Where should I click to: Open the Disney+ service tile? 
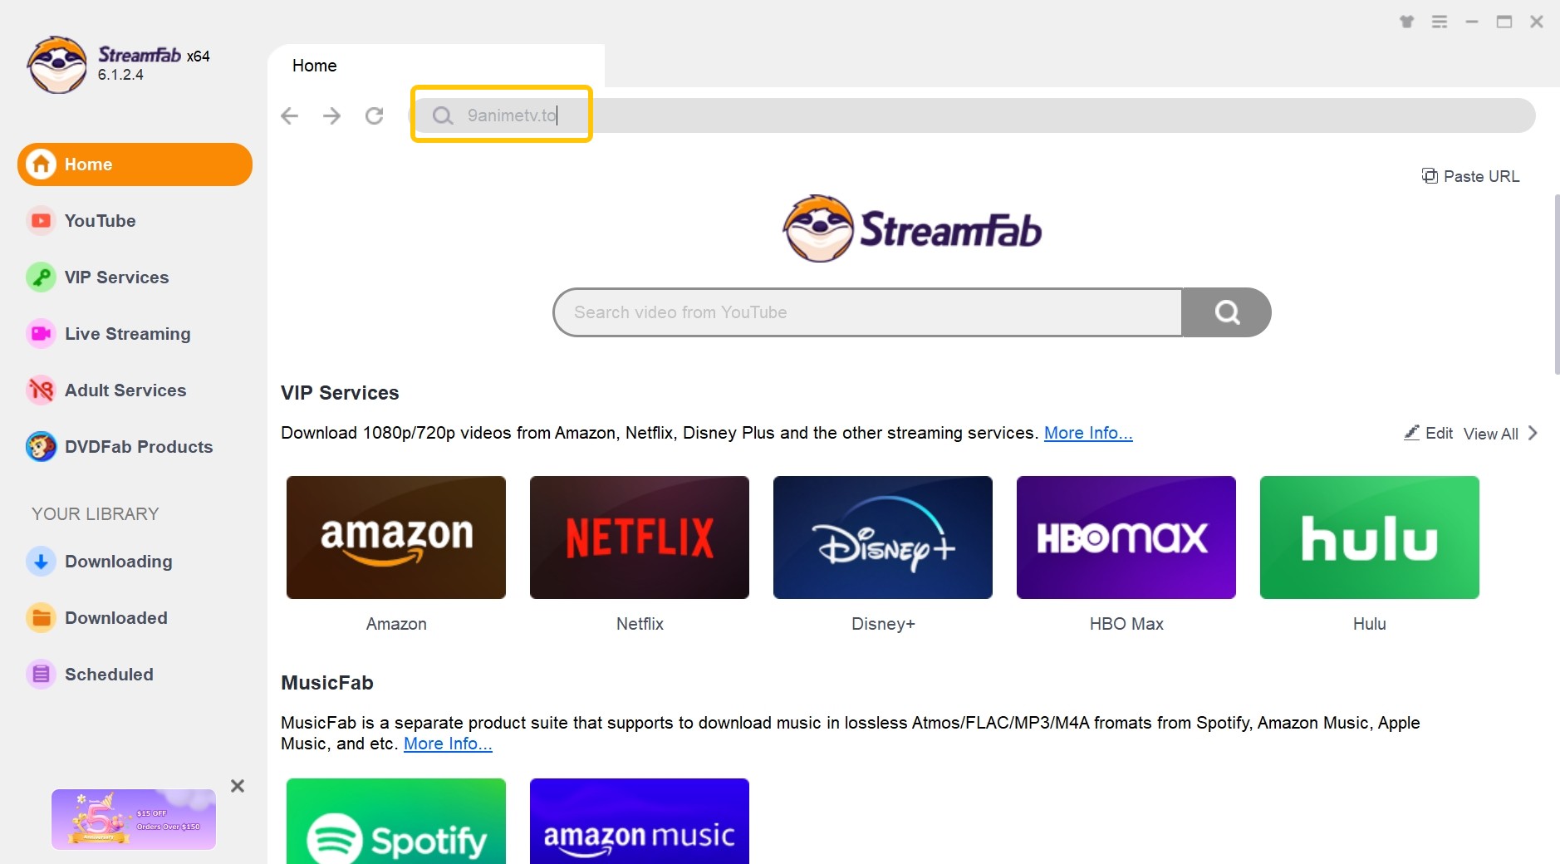[x=883, y=538]
